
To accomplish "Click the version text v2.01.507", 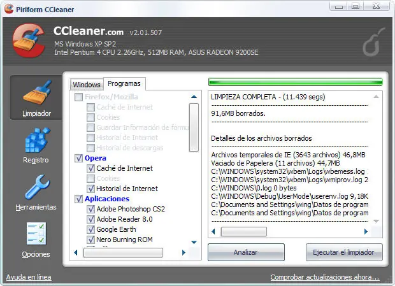I will [x=146, y=32].
